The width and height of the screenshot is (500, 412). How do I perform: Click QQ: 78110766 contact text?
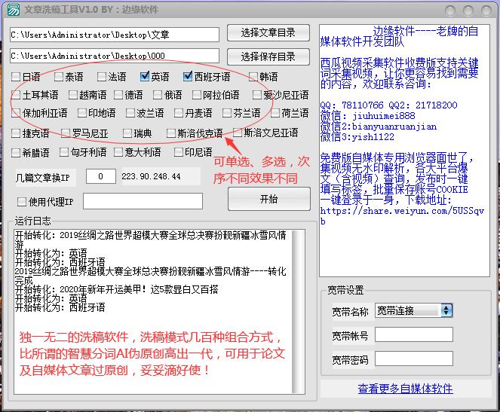352,105
